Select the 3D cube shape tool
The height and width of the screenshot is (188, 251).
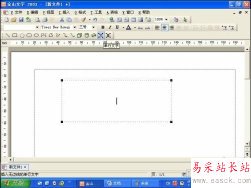click(x=79, y=35)
